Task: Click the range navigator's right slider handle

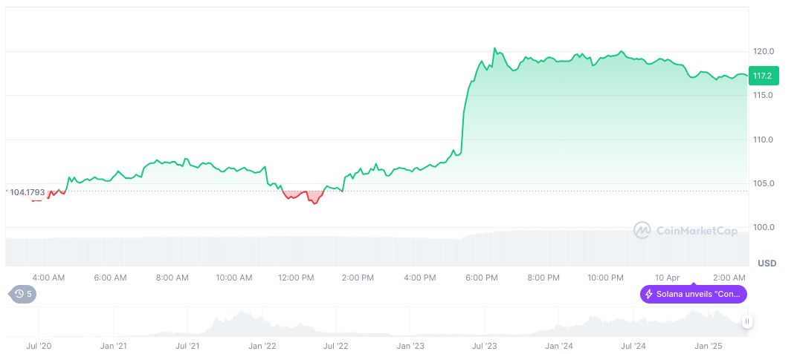Action: [746, 321]
